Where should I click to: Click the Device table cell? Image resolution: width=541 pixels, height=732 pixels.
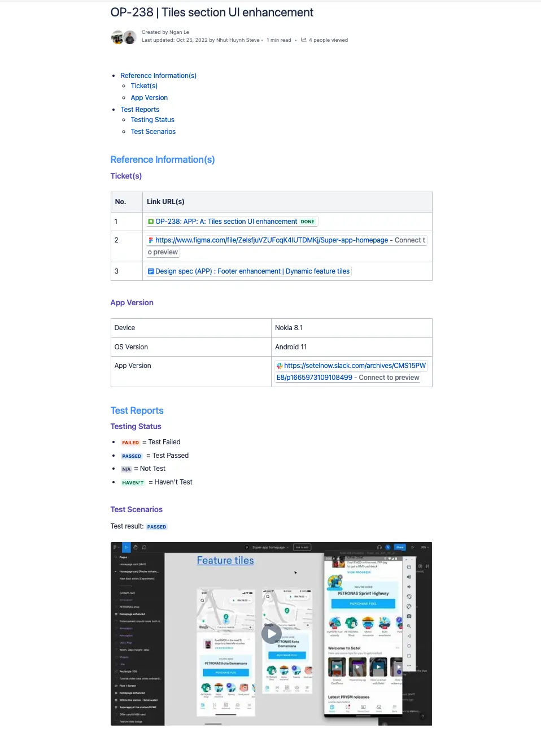click(191, 328)
